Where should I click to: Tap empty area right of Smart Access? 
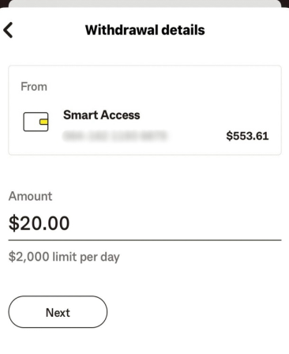[205, 115]
